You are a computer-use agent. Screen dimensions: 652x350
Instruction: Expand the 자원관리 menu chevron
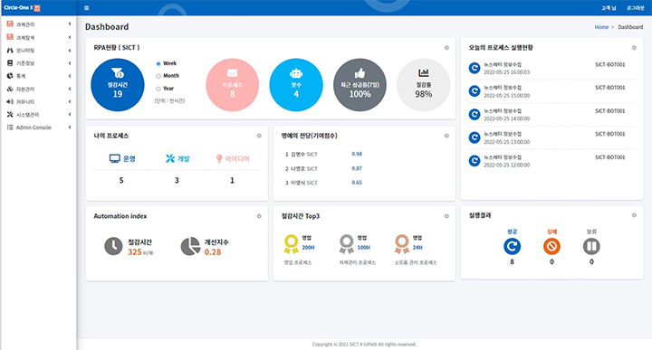click(x=70, y=89)
